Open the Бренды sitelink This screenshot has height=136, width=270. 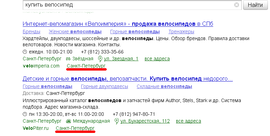32,32
